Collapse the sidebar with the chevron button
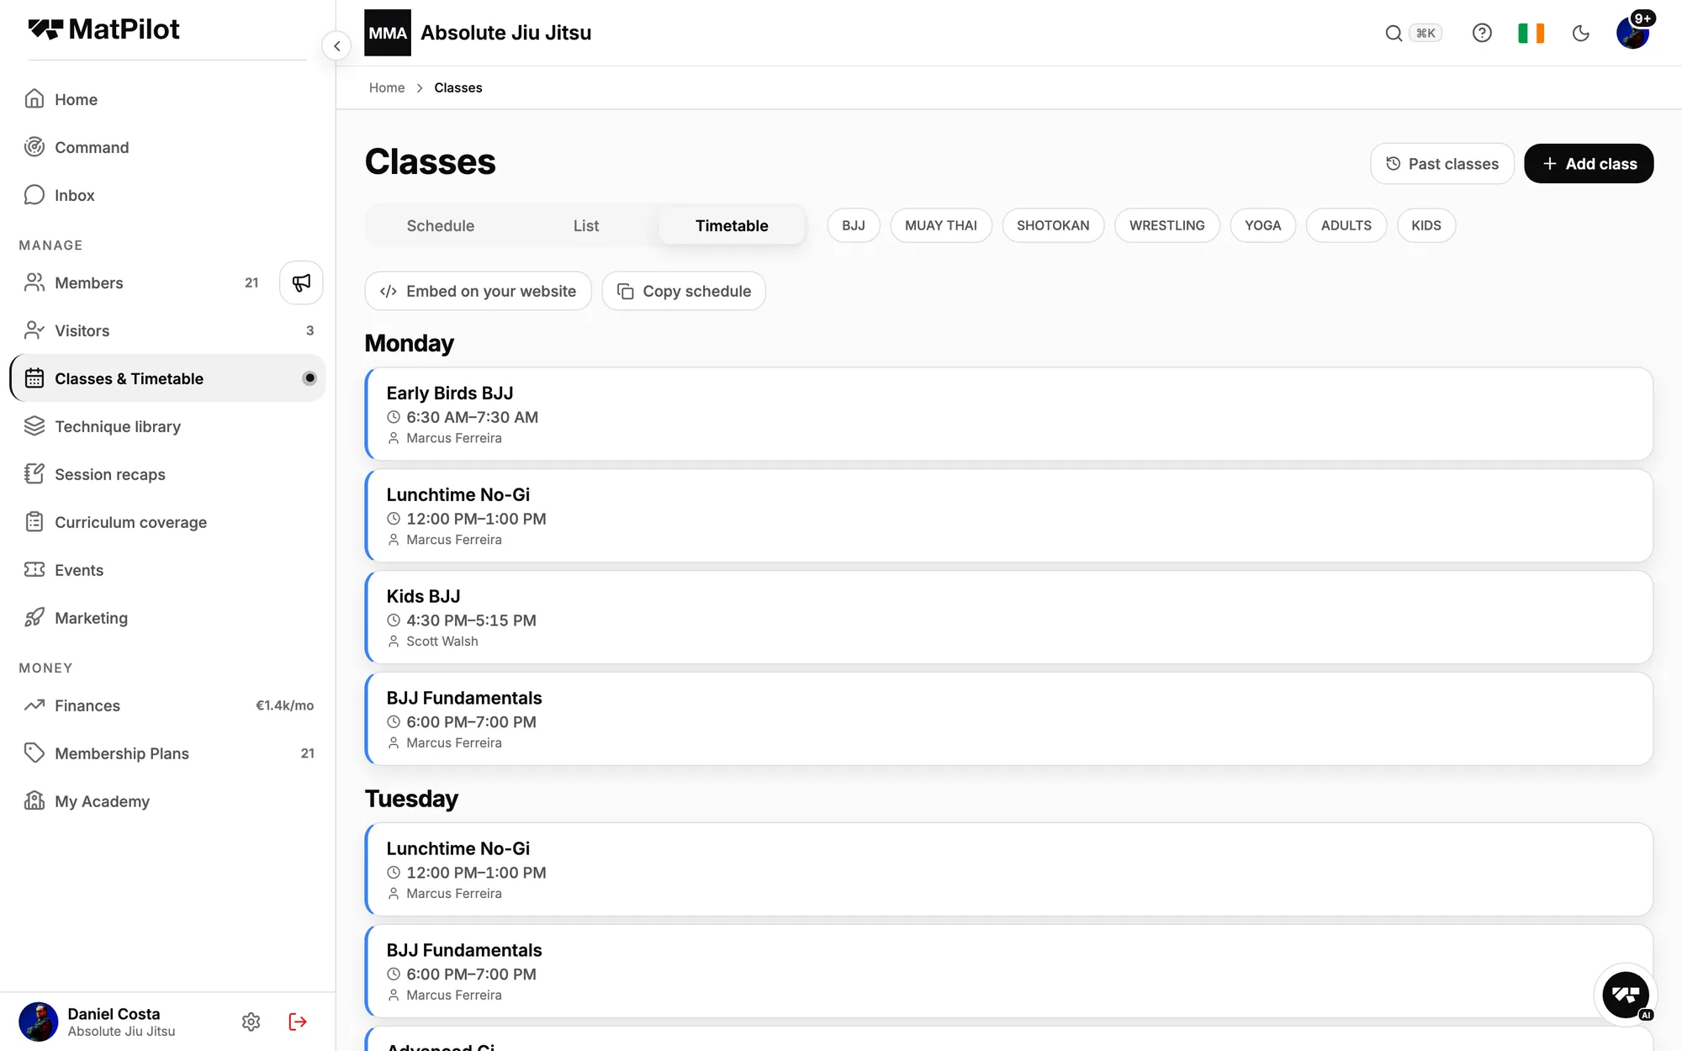This screenshot has height=1051, width=1682. 336,46
